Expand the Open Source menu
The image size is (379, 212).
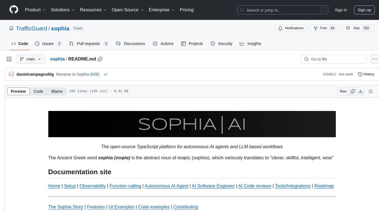click(128, 10)
